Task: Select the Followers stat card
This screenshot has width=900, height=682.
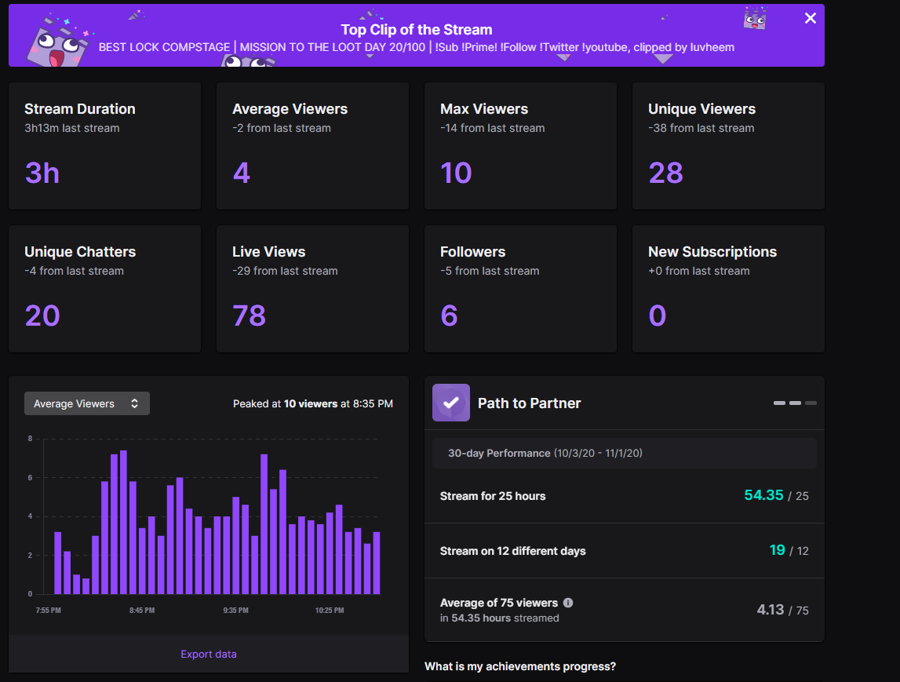Action: tap(520, 289)
